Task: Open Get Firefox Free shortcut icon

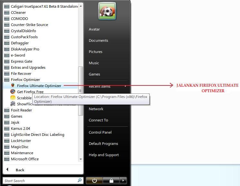Action: point(13,92)
